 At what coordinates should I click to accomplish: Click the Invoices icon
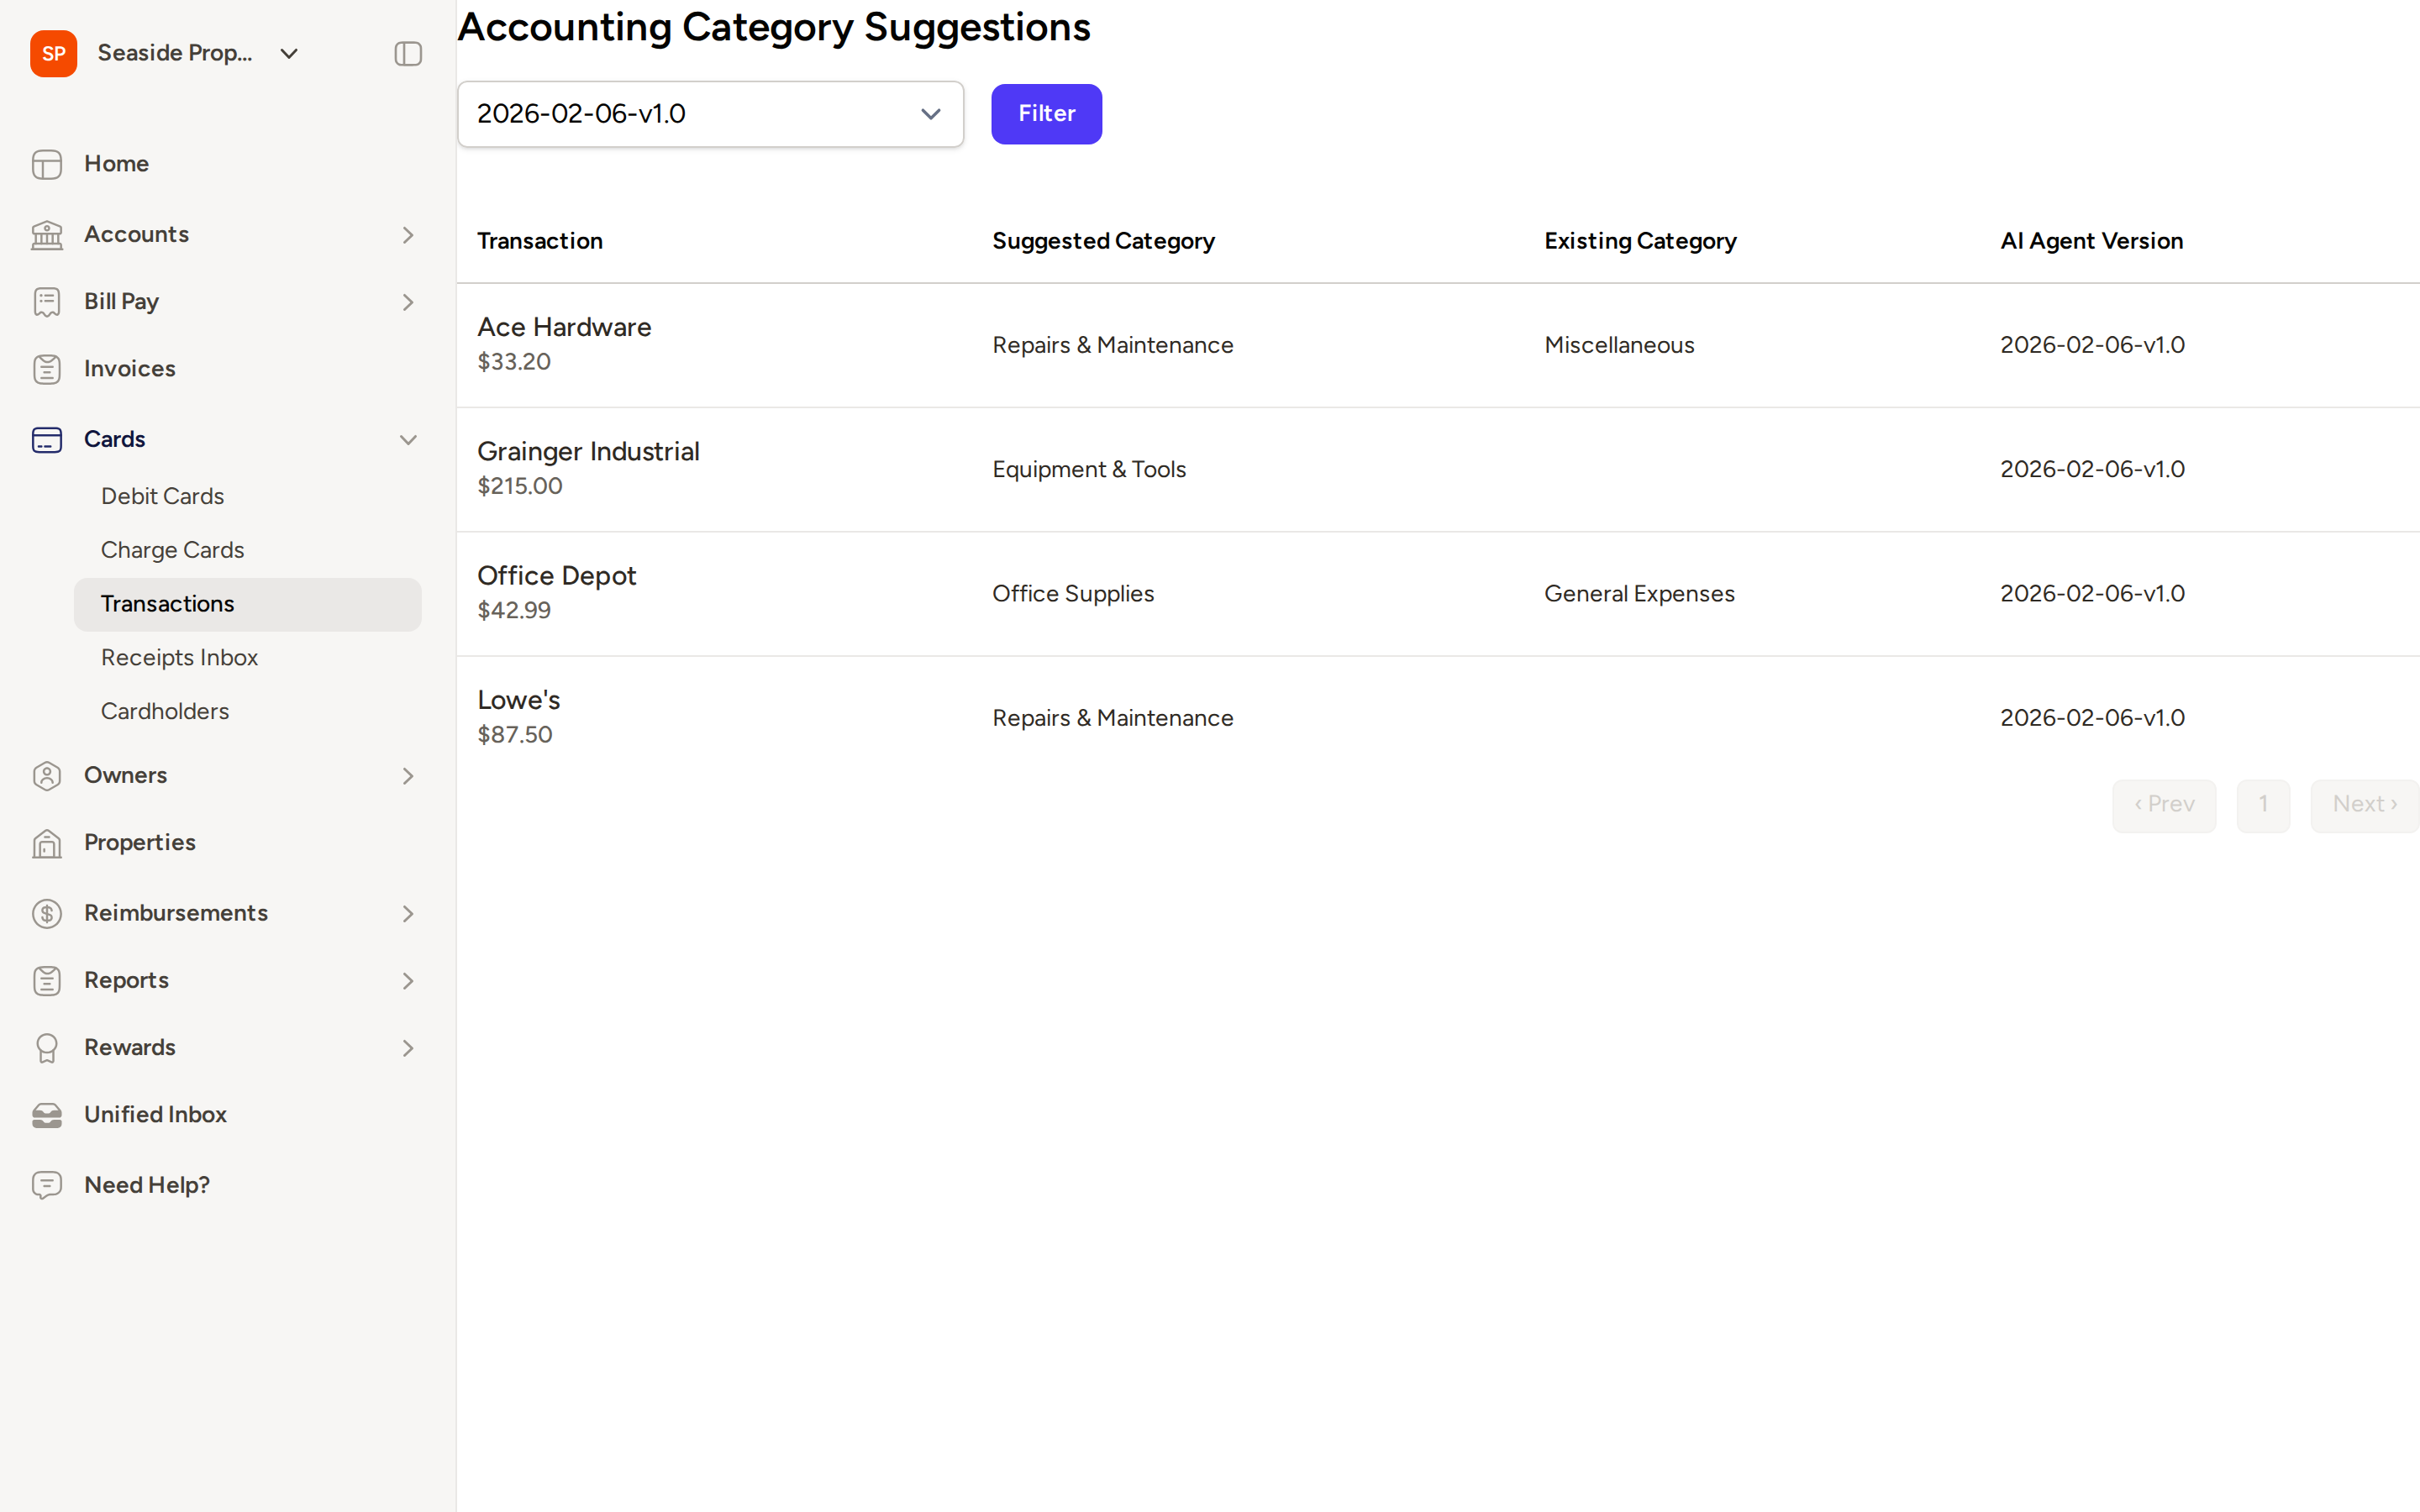pos(47,369)
